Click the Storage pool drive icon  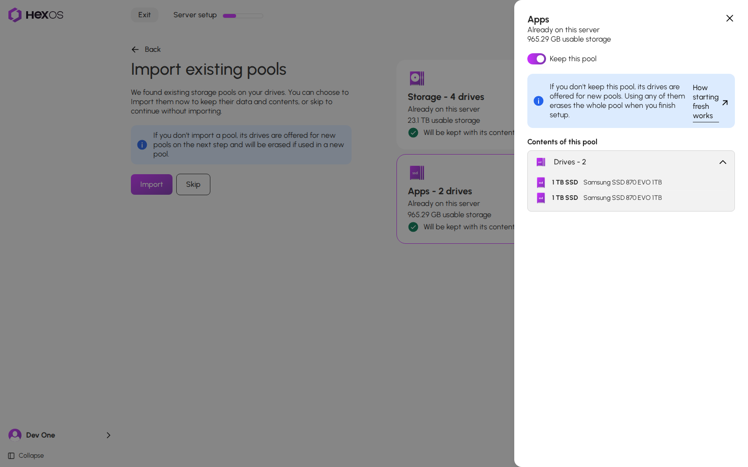(417, 78)
